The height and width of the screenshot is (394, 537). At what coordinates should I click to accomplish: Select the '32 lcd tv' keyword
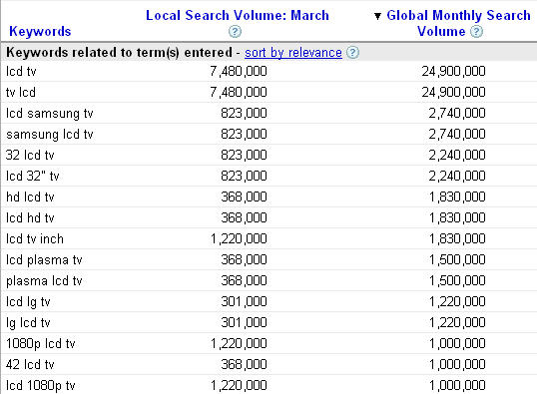click(30, 155)
